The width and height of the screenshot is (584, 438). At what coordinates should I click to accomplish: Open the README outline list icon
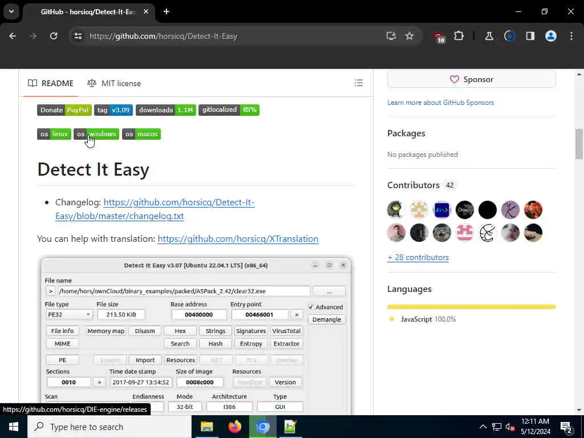(358, 83)
